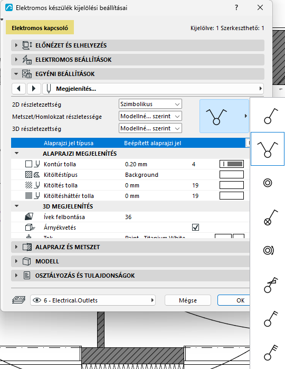Click the Modell cube icon
Viewport: 285px width, 369px height.
[x=26, y=261]
